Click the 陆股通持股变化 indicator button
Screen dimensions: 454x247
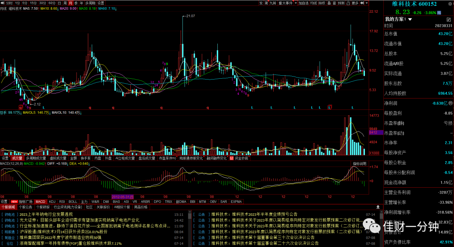[x=191, y=158]
